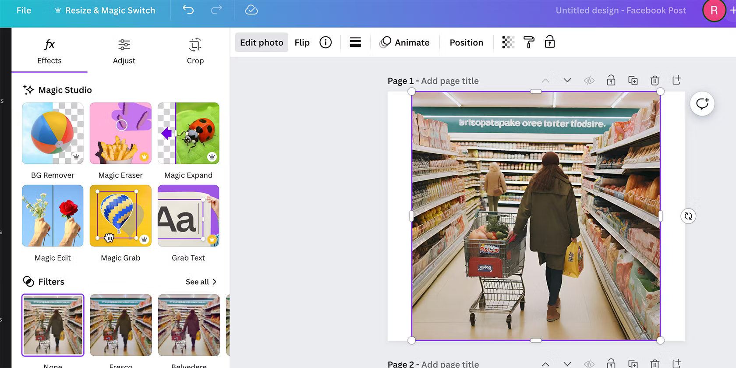Click the Page 2 up chevron
Viewport: 736px width, 368px height.
pyautogui.click(x=545, y=364)
